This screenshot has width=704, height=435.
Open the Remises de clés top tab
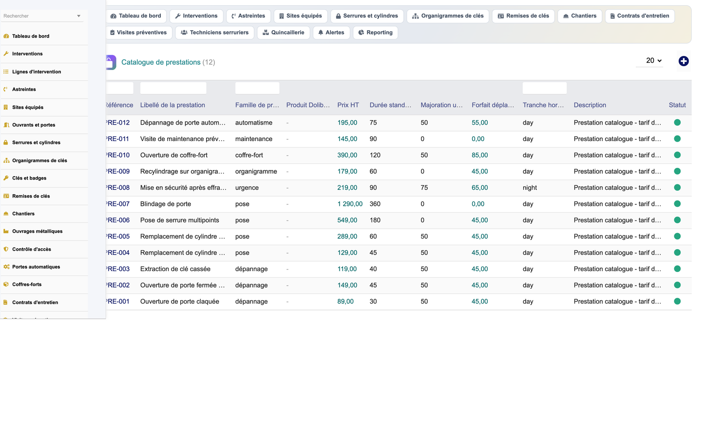click(x=523, y=16)
